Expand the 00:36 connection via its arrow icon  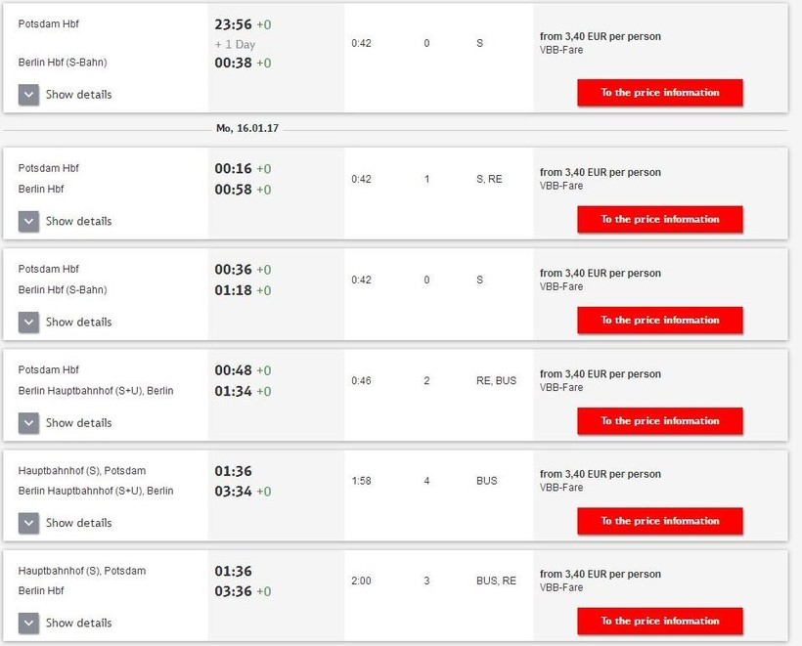(x=28, y=322)
